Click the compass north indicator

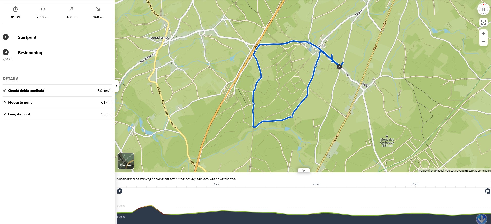click(x=483, y=9)
